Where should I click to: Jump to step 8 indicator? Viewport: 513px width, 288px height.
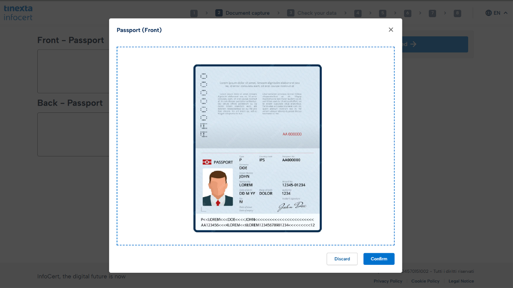[457, 13]
